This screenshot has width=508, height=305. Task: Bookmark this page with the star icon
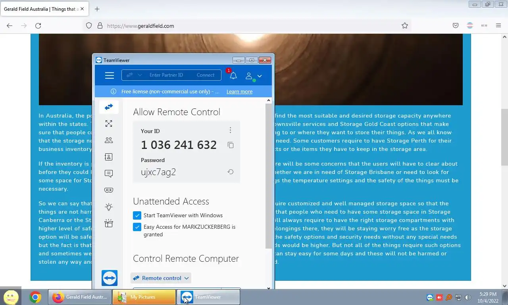tap(405, 25)
